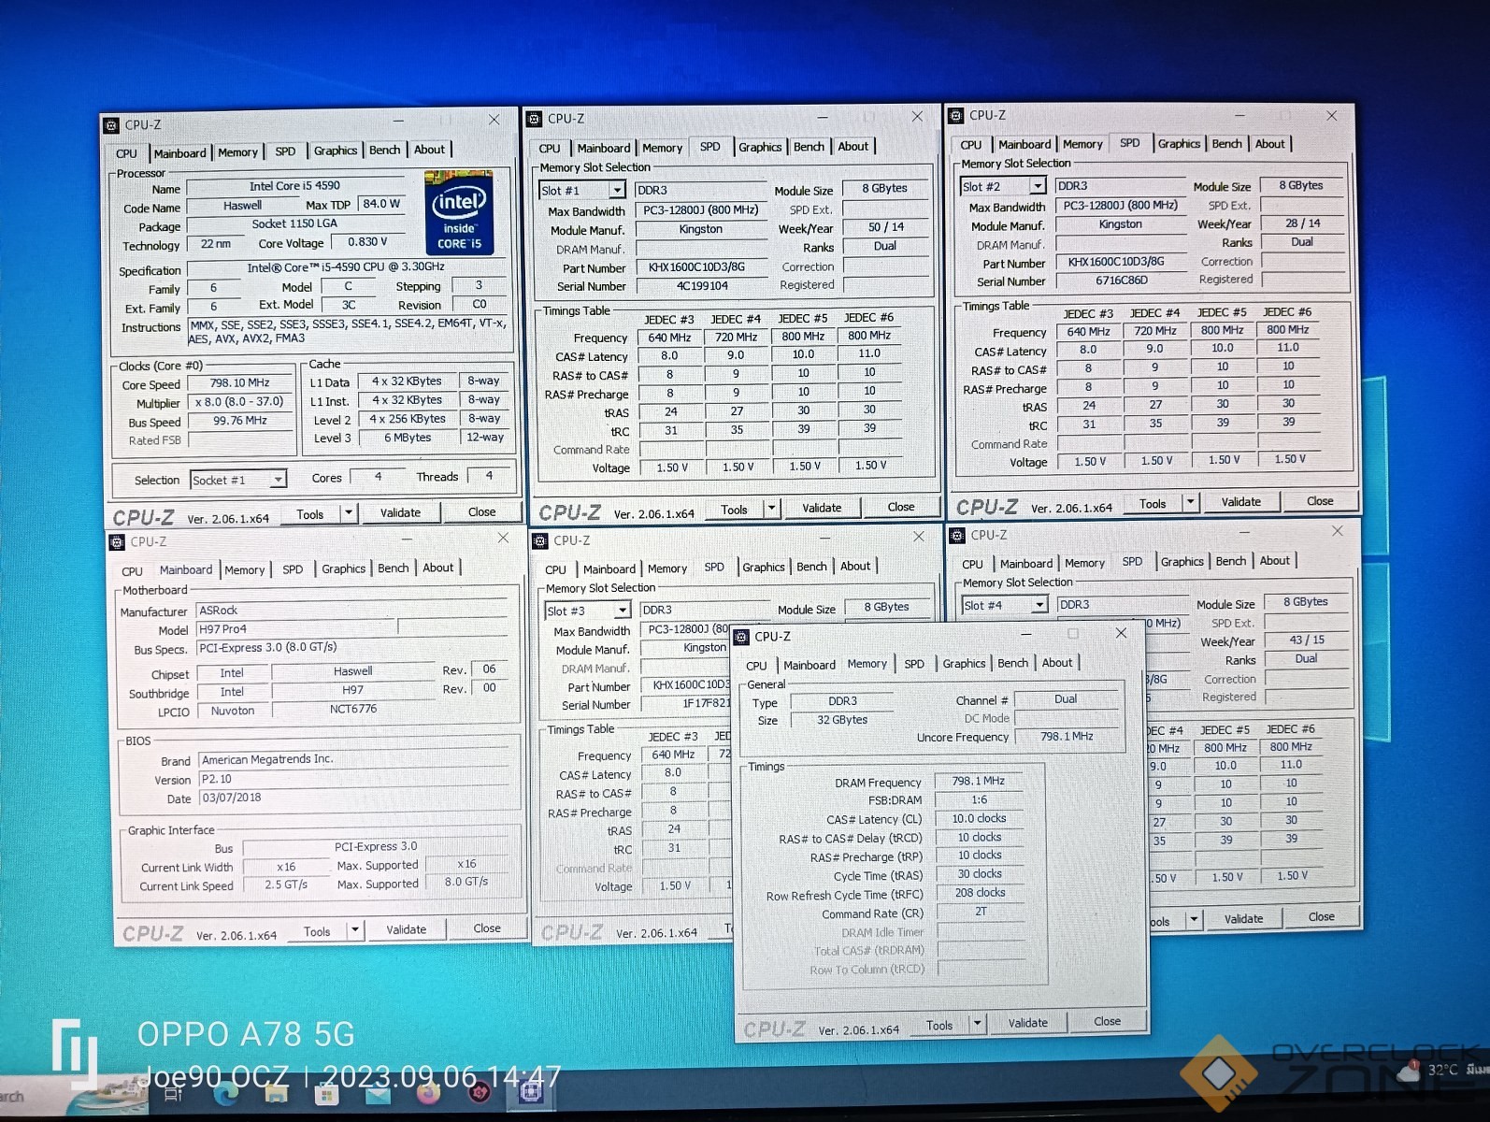Click the Tools button in the Slot #1 window

tap(734, 510)
